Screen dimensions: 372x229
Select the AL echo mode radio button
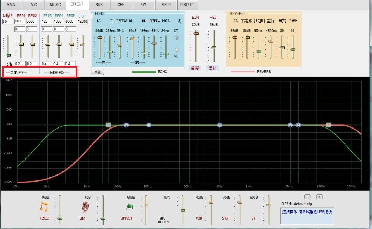[x=177, y=50]
